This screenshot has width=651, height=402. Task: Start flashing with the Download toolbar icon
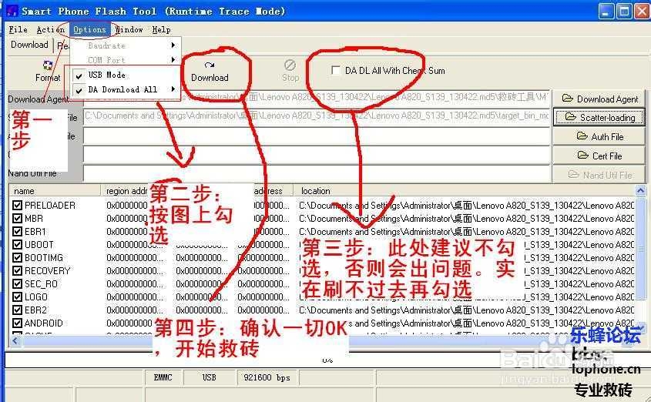tap(210, 72)
